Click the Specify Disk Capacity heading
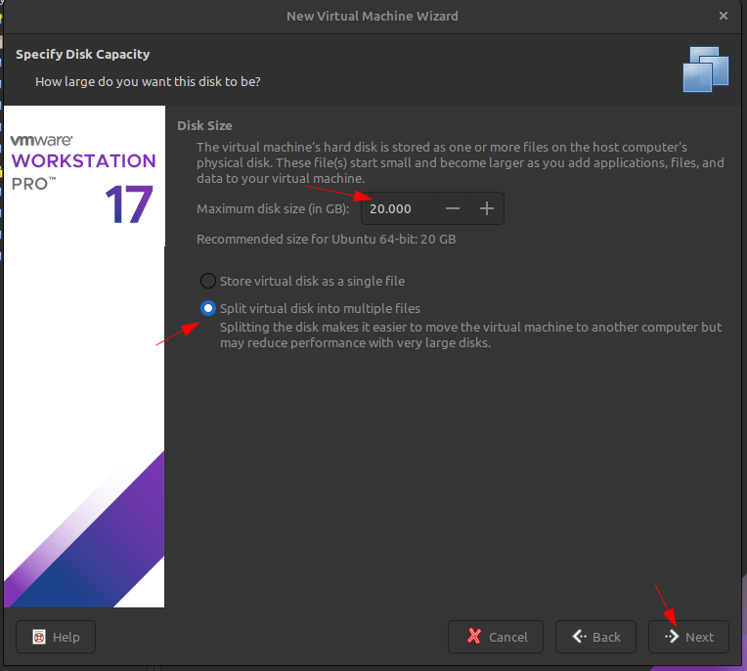This screenshot has height=671, width=747. tap(83, 55)
